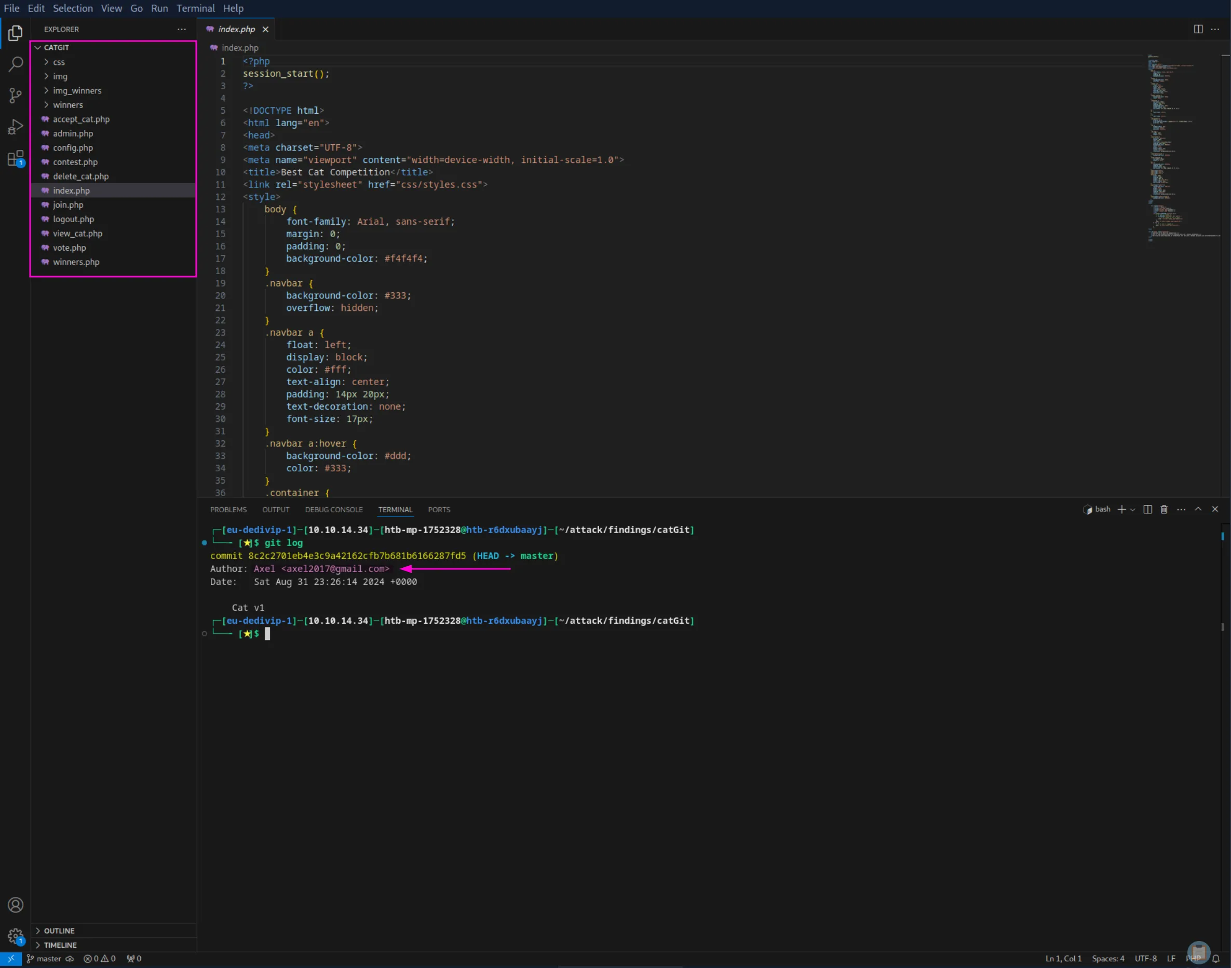Open the Edit menu

pyautogui.click(x=36, y=8)
